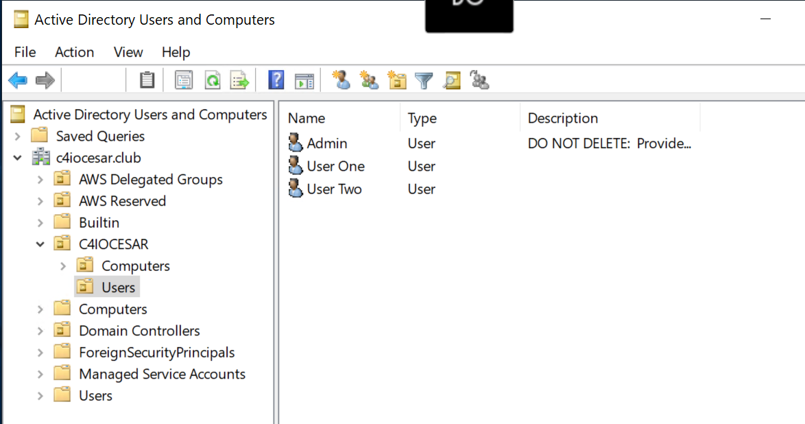Click the AWS Delegated Groups OU icon
The height and width of the screenshot is (424, 805).
62,179
